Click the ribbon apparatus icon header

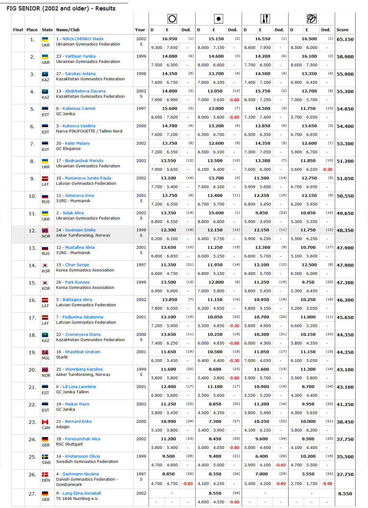(311, 19)
